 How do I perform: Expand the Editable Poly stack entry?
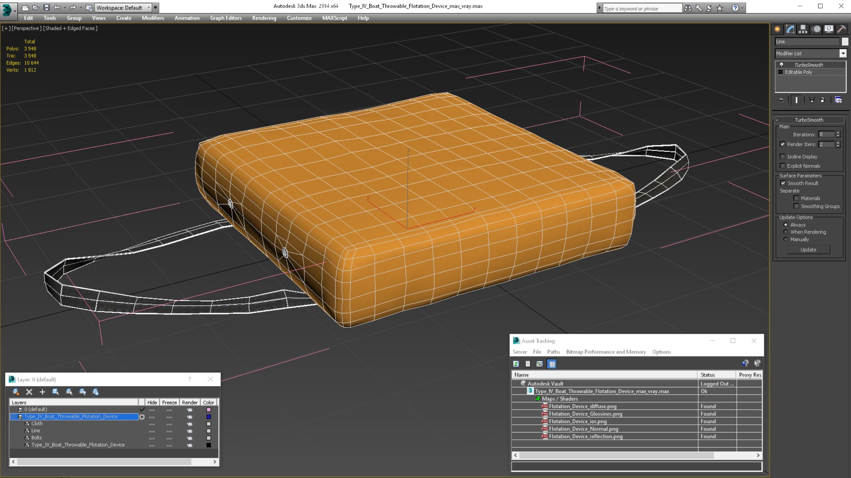pyautogui.click(x=781, y=72)
